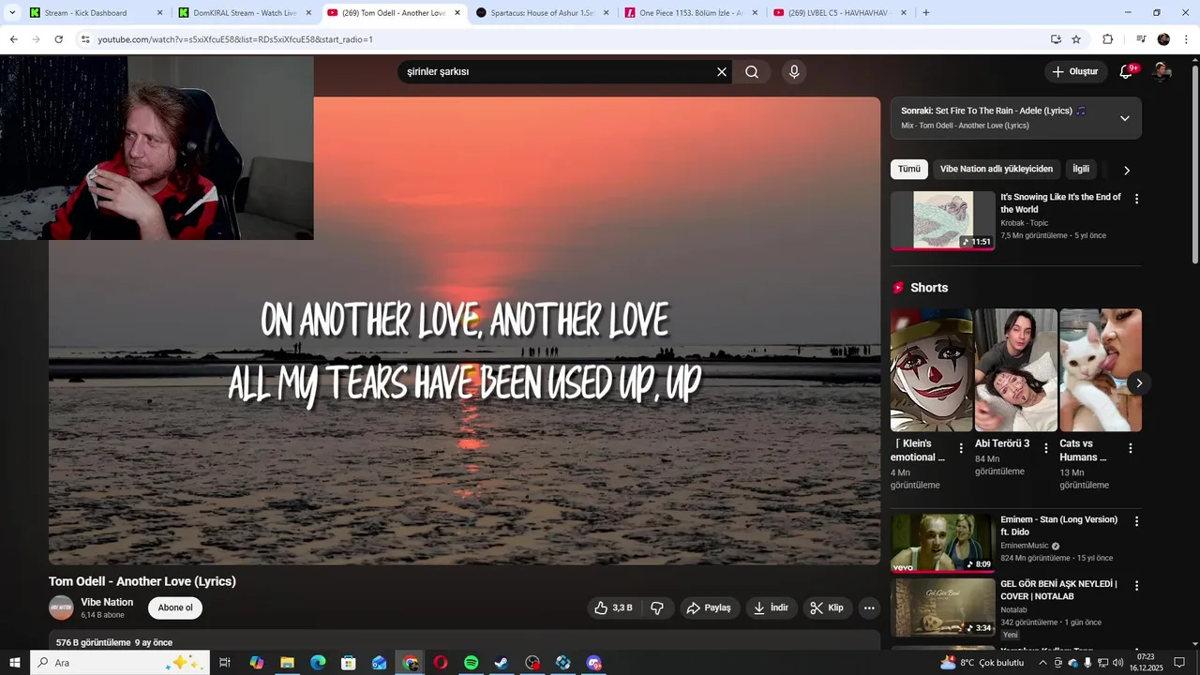Screen dimensions: 1200x675
Task: Bookmark this page with the star
Action: pos(1076,39)
